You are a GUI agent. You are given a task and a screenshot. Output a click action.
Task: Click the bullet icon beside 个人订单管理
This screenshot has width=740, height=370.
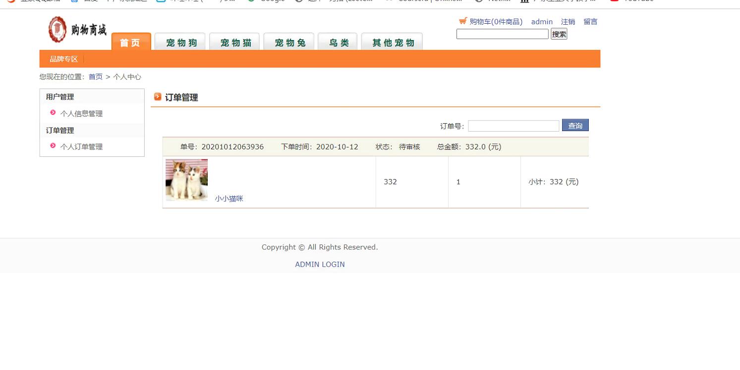click(x=53, y=145)
